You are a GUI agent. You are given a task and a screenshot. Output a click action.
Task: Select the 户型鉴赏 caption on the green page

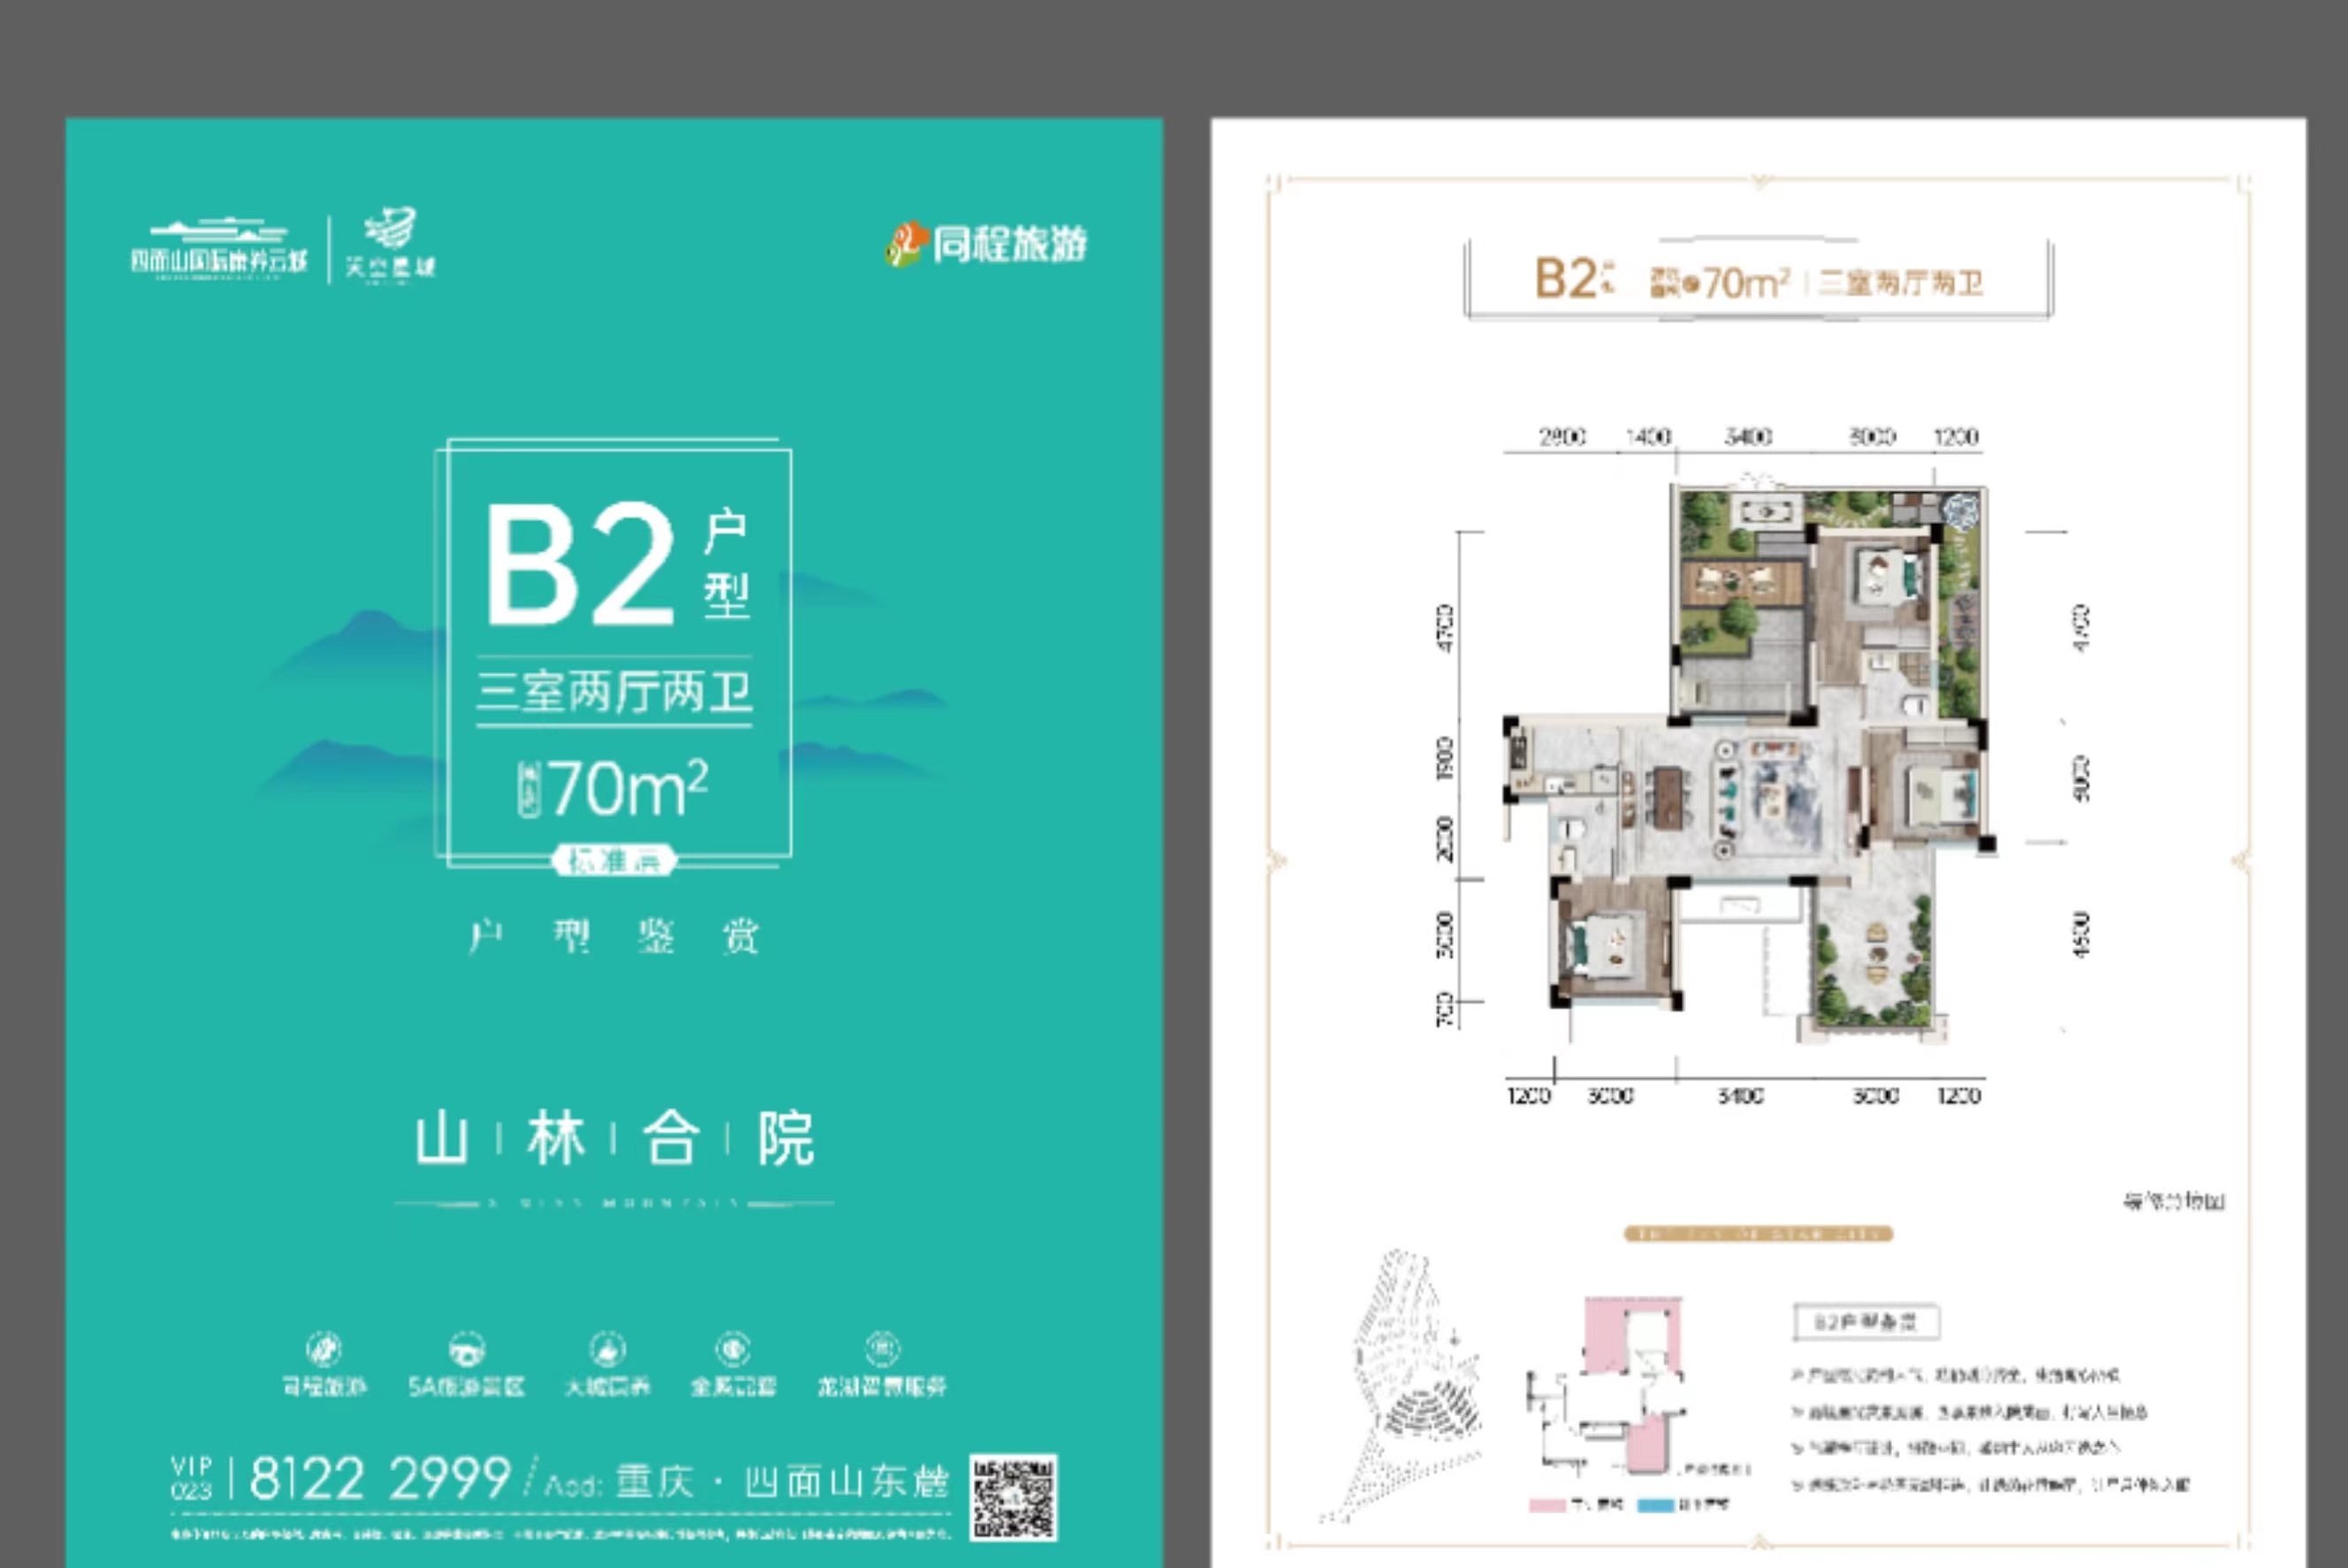tap(614, 936)
